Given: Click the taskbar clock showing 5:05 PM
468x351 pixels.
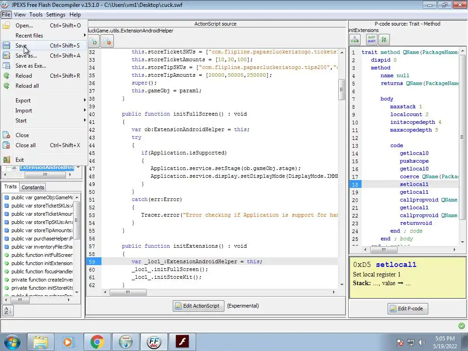Looking at the screenshot, I should click(445, 342).
